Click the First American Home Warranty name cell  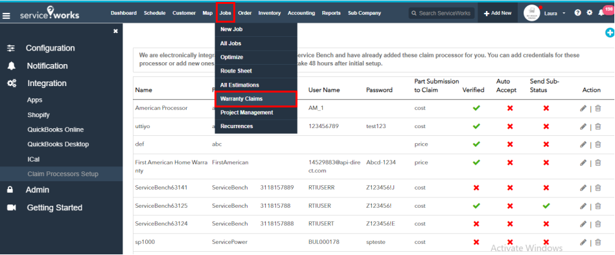[x=171, y=166]
